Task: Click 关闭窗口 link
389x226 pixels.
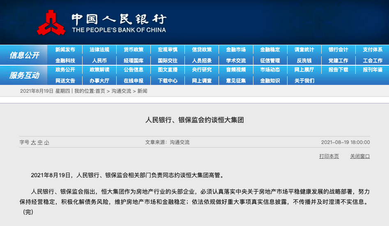Action: 360,156
